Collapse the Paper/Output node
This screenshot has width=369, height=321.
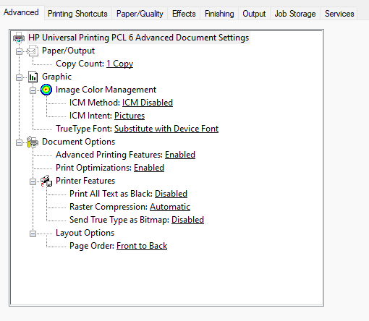click(19, 51)
